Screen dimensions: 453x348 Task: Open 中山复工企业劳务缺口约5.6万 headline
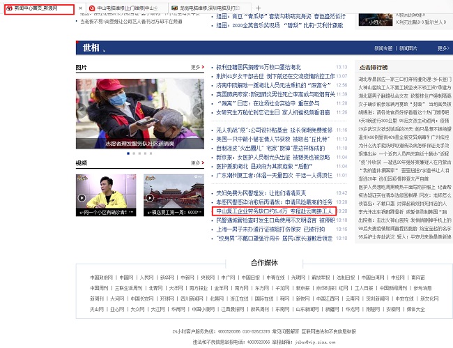tap(274, 211)
